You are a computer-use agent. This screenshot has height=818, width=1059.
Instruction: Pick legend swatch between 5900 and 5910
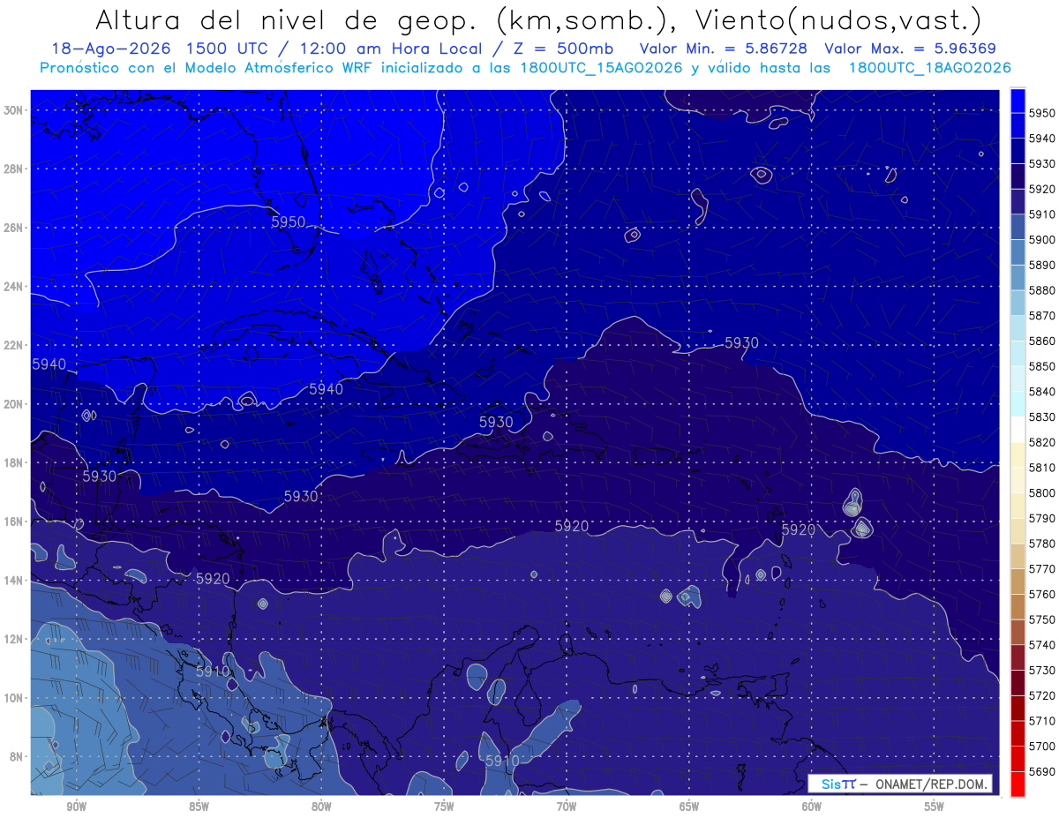pos(1018,227)
